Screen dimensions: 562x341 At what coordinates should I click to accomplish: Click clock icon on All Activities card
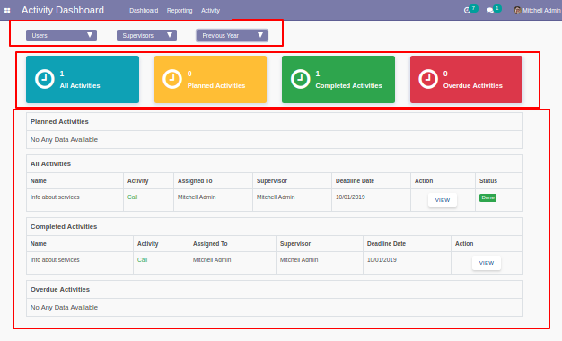(x=45, y=79)
